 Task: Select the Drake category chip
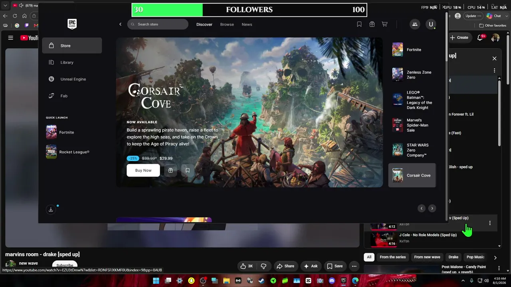(x=454, y=257)
